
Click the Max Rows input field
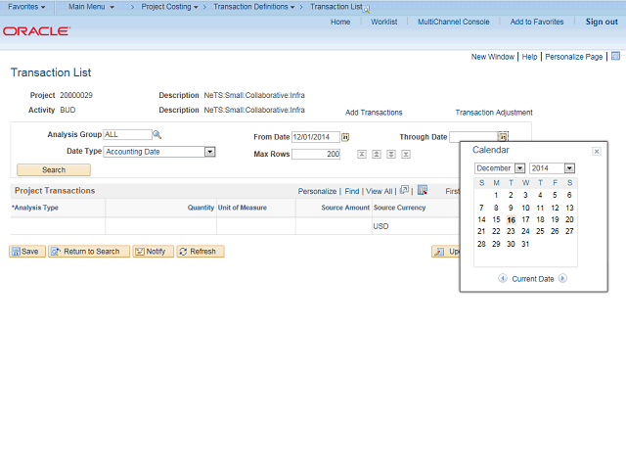pos(316,155)
